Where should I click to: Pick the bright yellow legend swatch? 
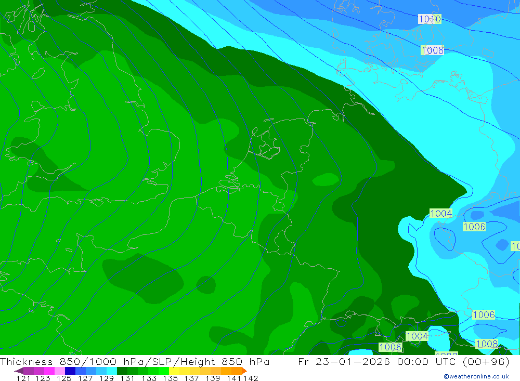tap(174, 371)
